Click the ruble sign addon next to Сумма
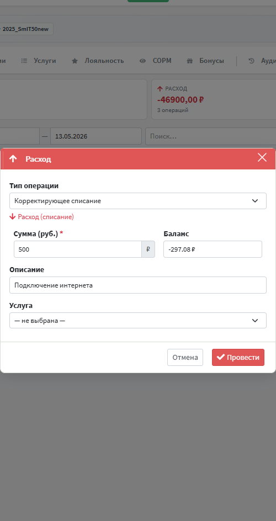 [x=148, y=249]
